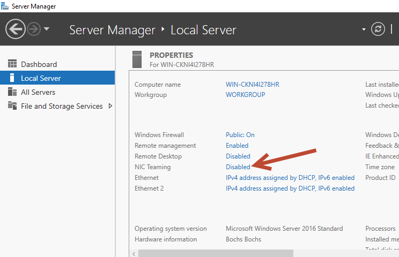399x257 pixels.
Task: Click the back navigation arrow button
Action: click(x=16, y=29)
